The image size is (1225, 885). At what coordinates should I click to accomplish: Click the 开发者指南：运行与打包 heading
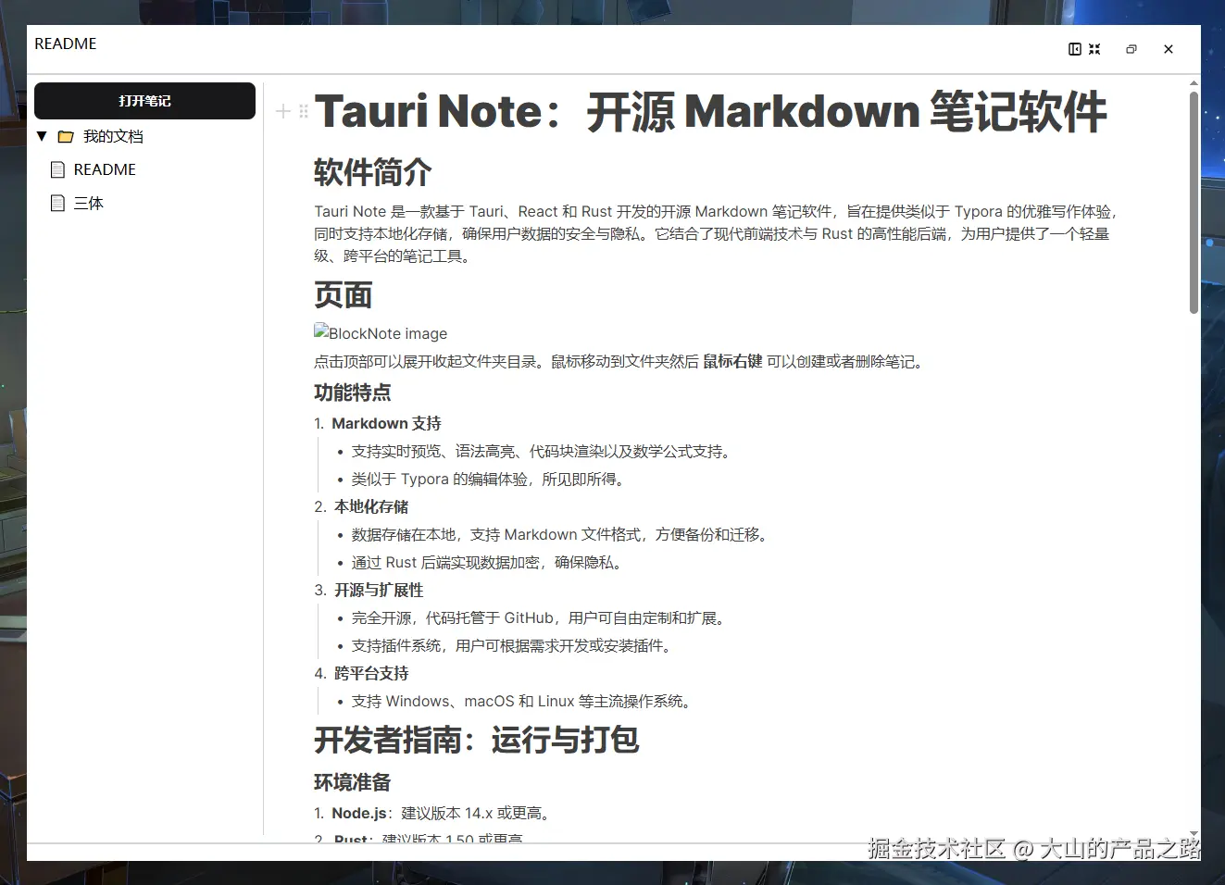click(477, 740)
